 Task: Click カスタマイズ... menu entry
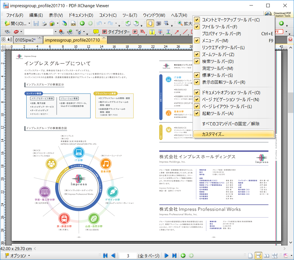(x=234, y=134)
